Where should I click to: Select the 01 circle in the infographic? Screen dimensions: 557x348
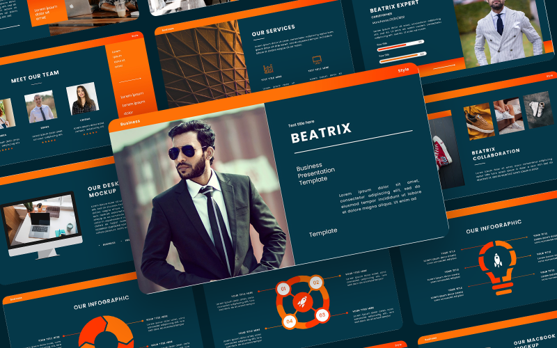(x=283, y=289)
